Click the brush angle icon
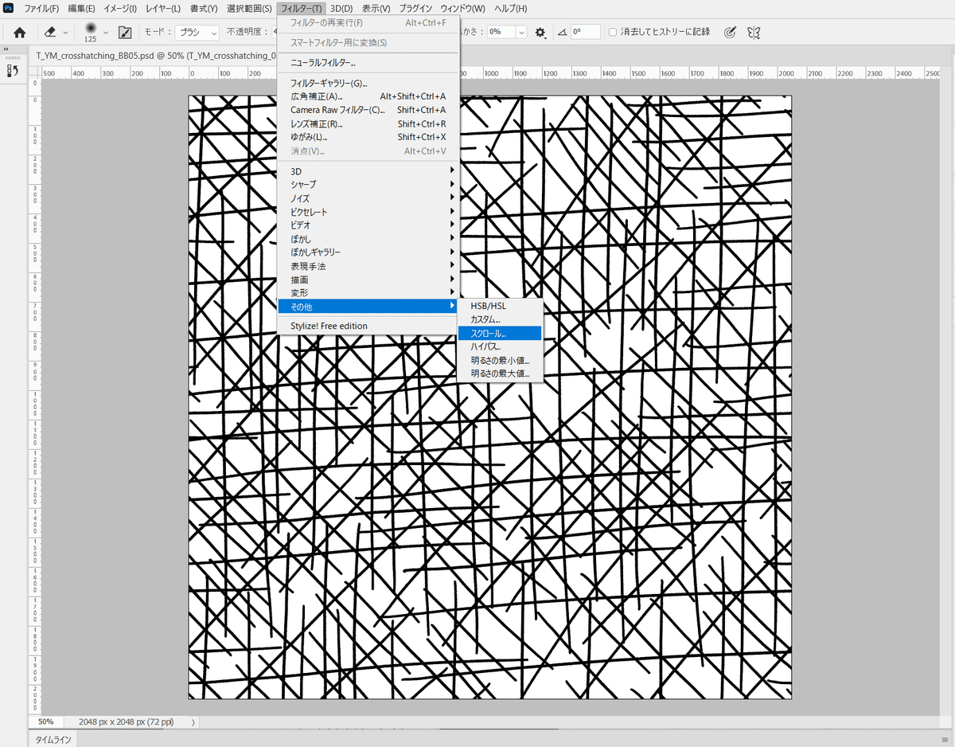The width and height of the screenshot is (955, 747). [563, 33]
